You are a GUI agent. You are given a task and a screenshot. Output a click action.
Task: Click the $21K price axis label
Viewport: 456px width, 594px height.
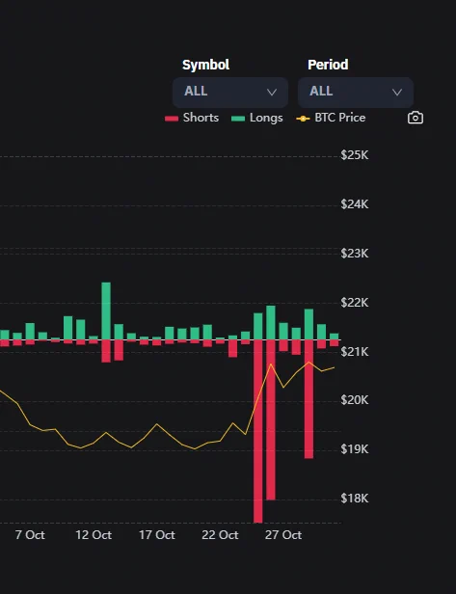[355, 352]
